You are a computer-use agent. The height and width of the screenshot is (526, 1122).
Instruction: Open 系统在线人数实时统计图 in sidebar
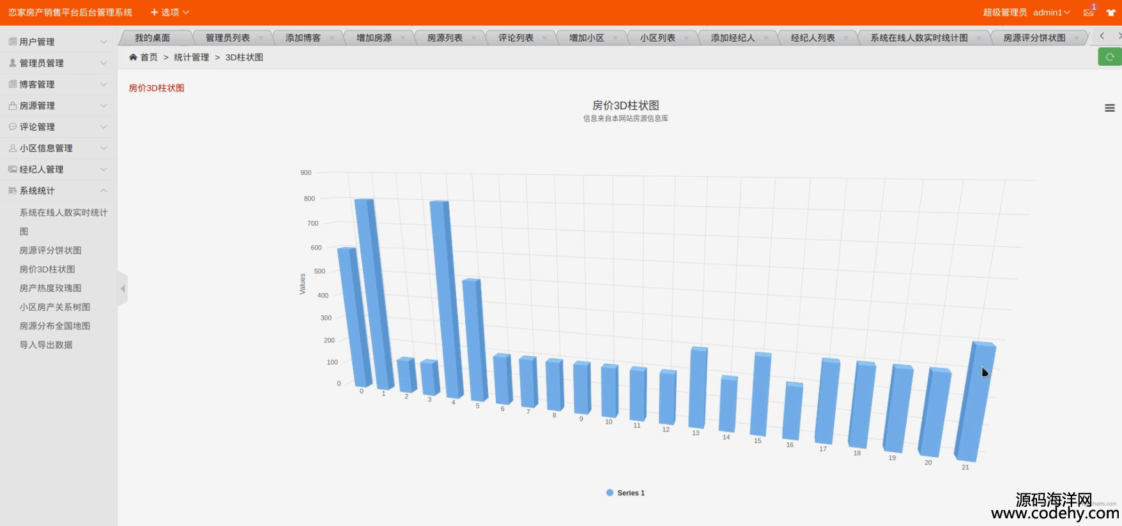pos(63,222)
